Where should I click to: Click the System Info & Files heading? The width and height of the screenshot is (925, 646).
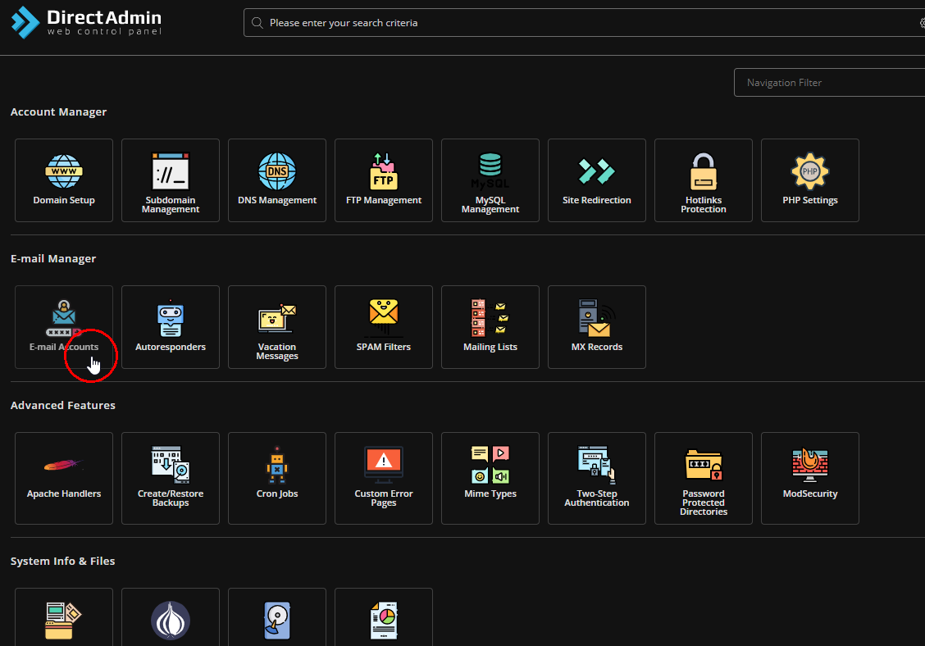tap(62, 561)
